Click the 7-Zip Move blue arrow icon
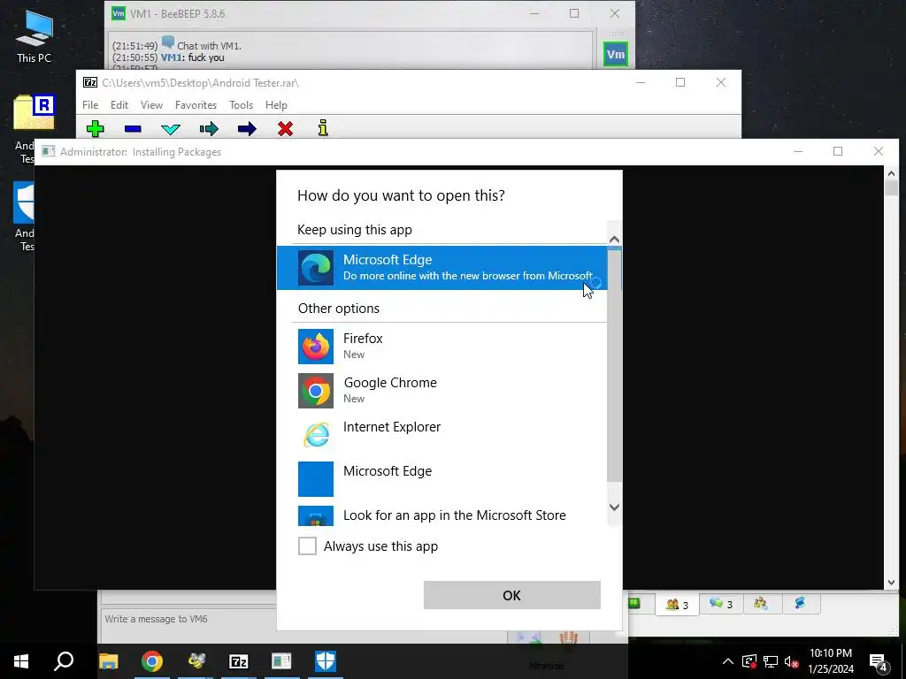This screenshot has height=679, width=906. click(247, 128)
